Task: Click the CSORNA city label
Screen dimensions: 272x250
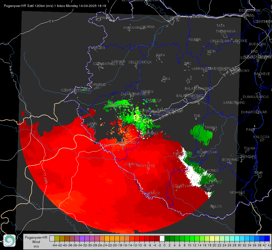Action: [x=148, y=27]
